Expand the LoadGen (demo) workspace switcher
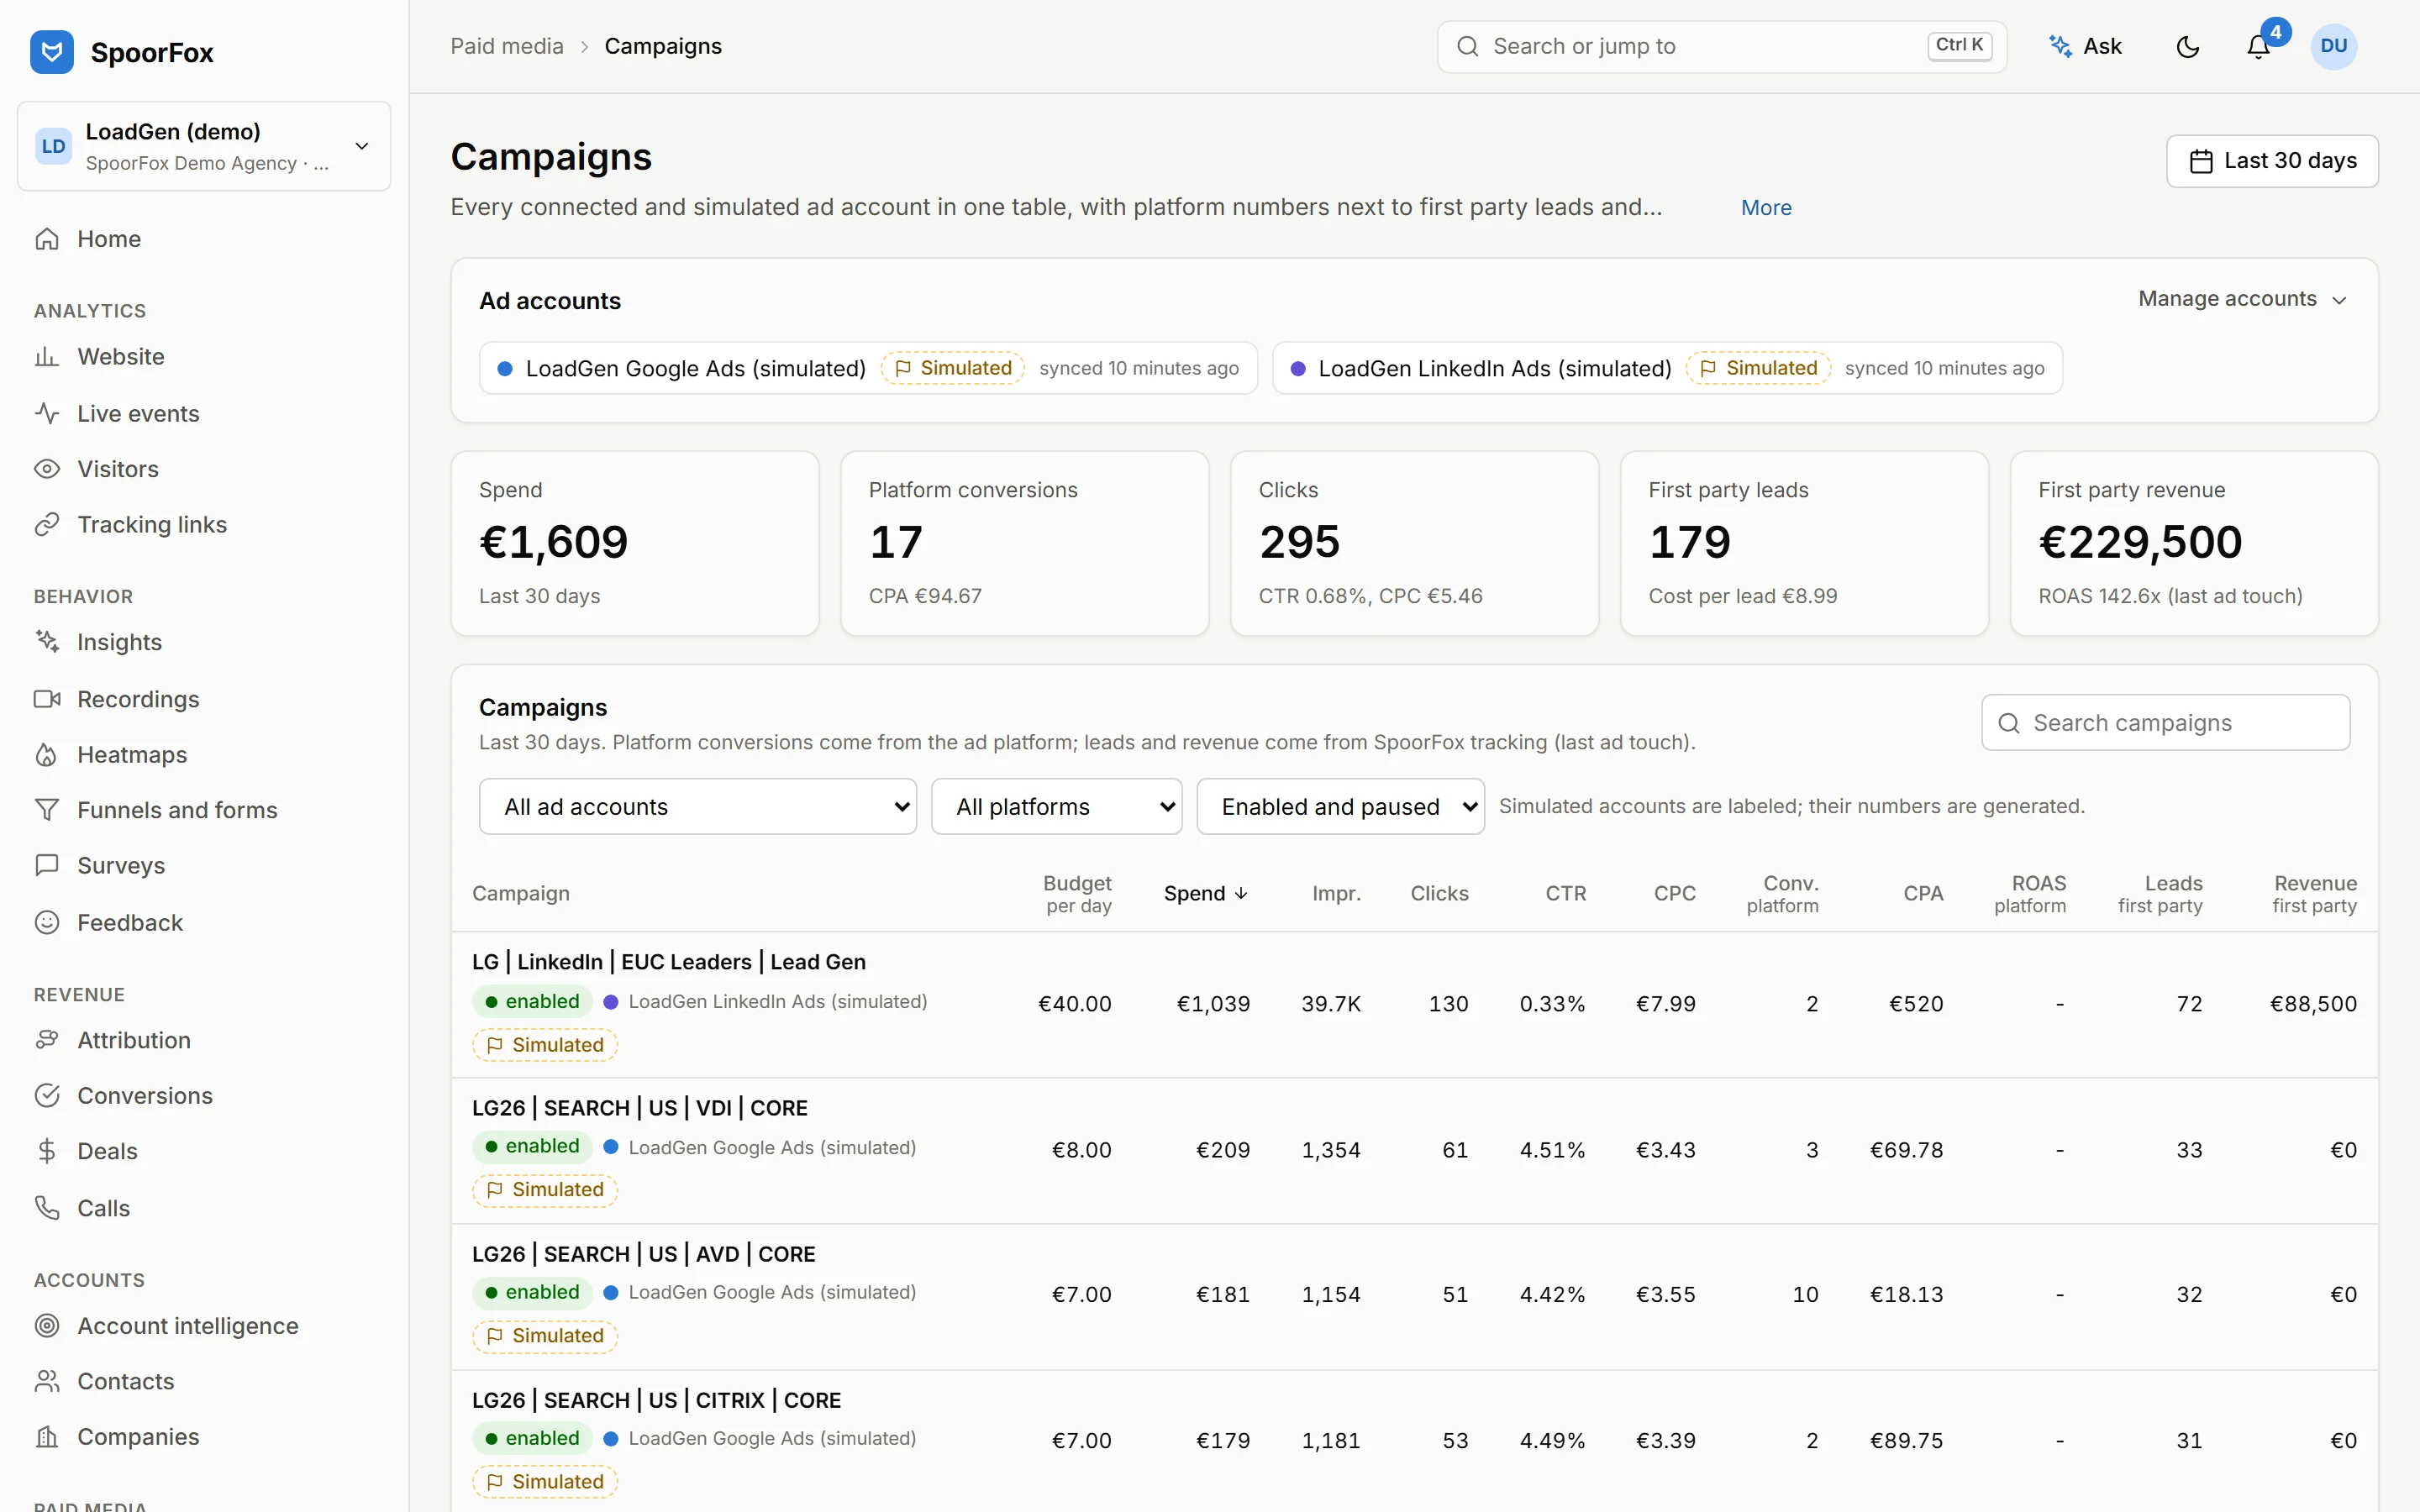2420x1512 pixels. [204, 146]
